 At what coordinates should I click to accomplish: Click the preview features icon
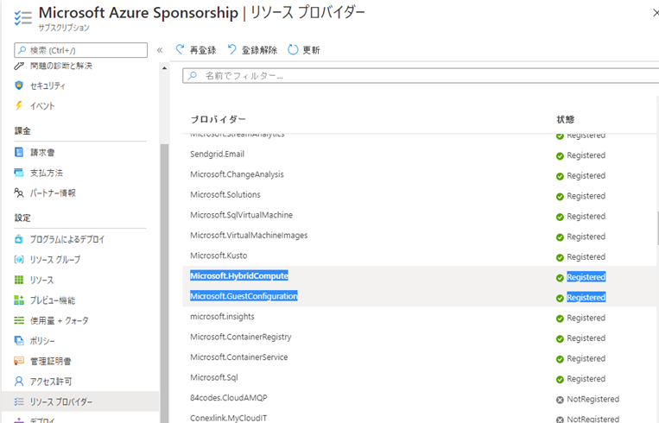(19, 300)
